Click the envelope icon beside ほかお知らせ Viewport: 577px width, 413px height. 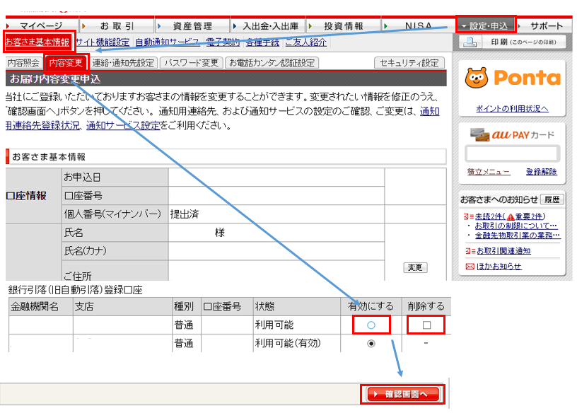tap(470, 267)
